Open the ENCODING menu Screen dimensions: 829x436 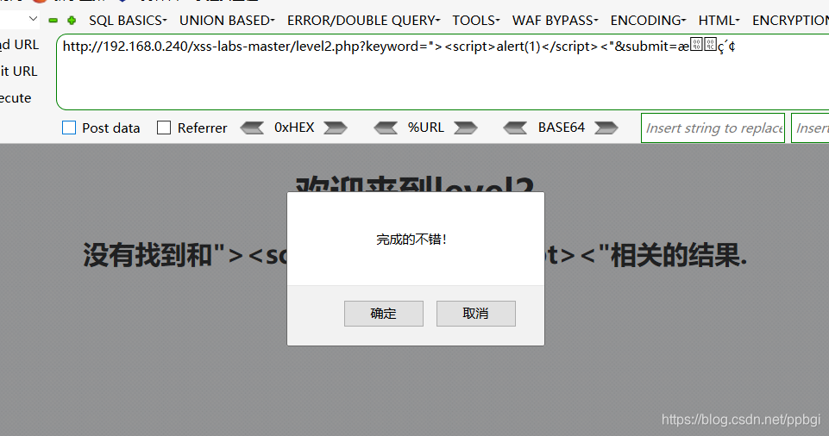[648, 21]
